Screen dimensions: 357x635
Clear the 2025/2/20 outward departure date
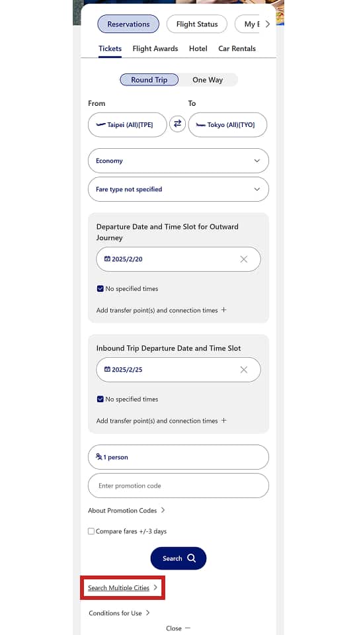point(244,259)
